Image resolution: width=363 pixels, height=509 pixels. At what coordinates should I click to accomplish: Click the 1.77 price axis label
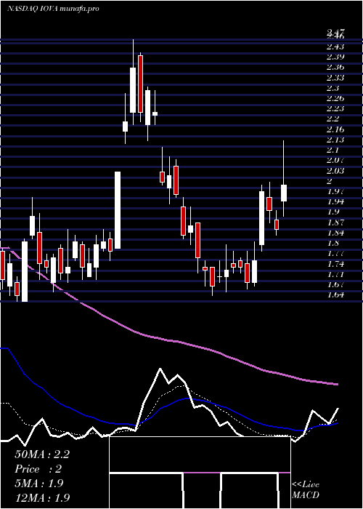pos(335,254)
